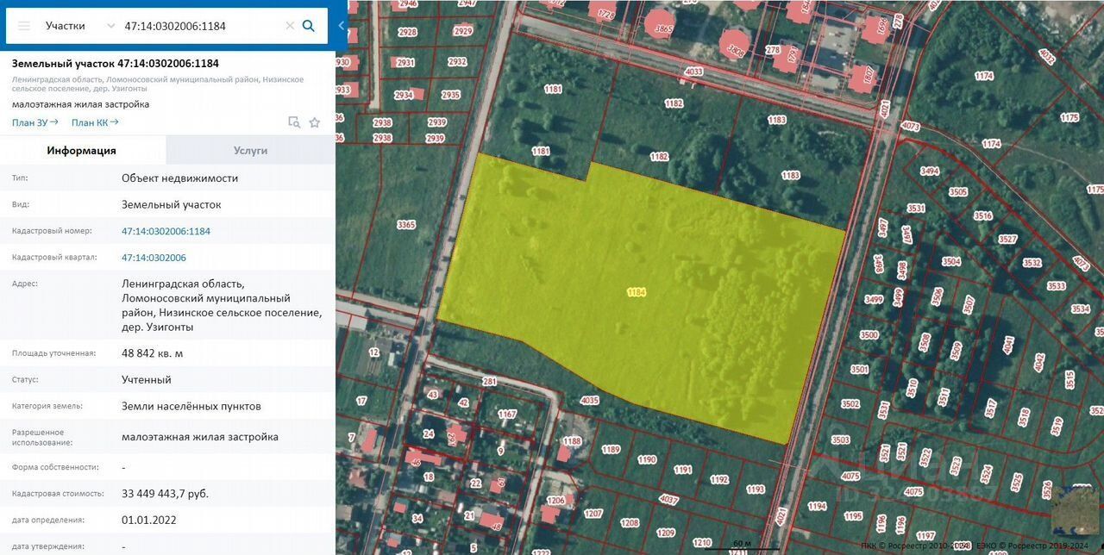Image resolution: width=1104 pixels, height=555 pixels.
Task: Select parcel 3516 on the map
Action: click(982, 216)
